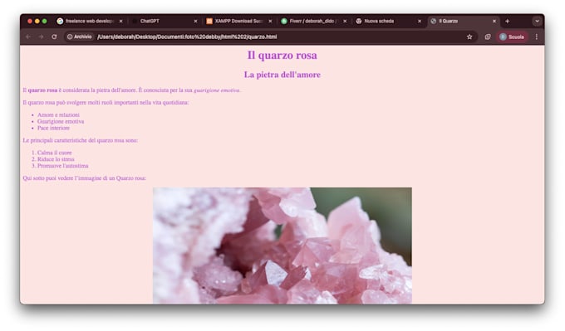Viewport: 565px width, 331px height.
Task: Close the Fiverr tab
Action: 345,22
